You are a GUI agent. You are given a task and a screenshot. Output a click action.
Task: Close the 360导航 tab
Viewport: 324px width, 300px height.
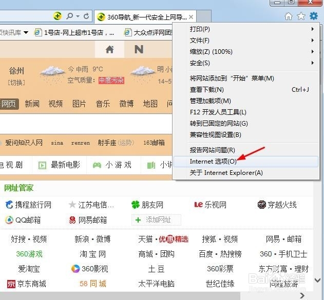pyautogui.click(x=191, y=17)
